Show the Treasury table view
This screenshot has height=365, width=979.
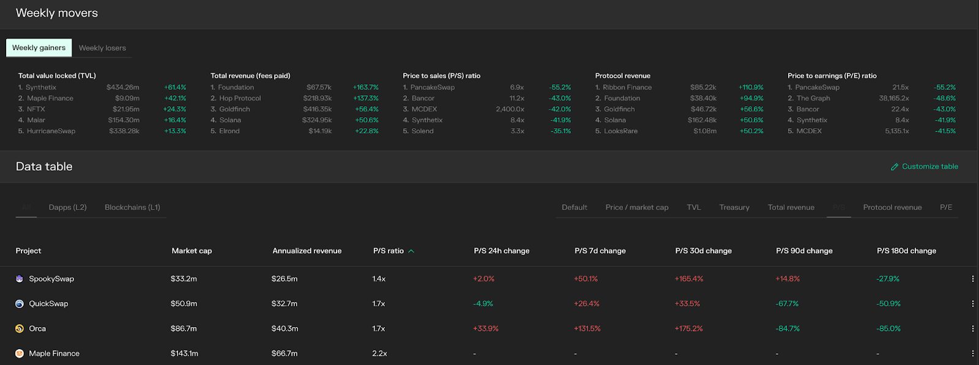(734, 207)
